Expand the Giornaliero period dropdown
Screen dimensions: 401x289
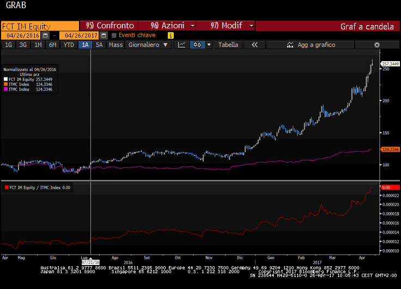(148, 45)
